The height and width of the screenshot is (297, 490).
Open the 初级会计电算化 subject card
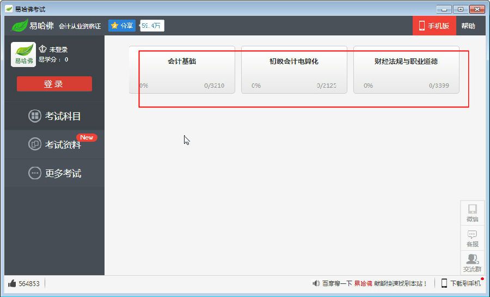click(x=294, y=70)
